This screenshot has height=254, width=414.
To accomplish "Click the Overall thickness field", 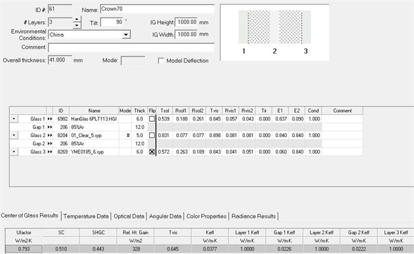I will 60,60.
